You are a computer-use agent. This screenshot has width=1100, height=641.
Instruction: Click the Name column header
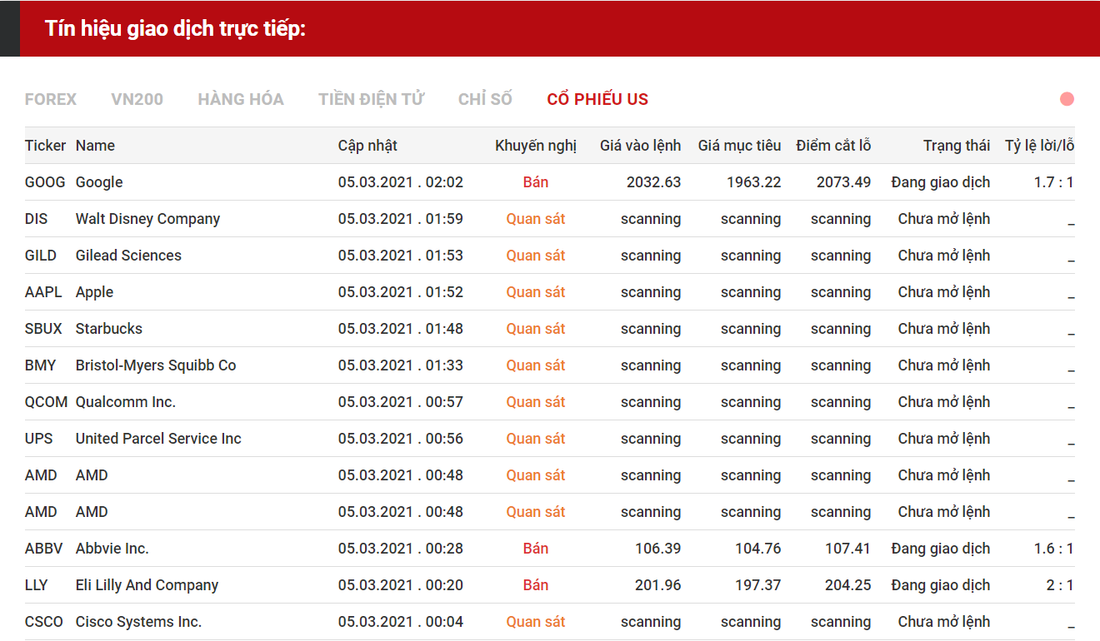pos(95,146)
